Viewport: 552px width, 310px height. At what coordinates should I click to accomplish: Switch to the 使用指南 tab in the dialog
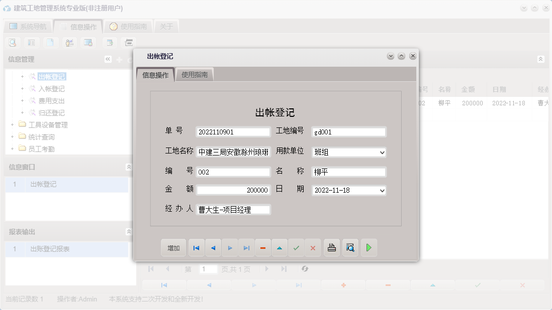pyautogui.click(x=195, y=74)
